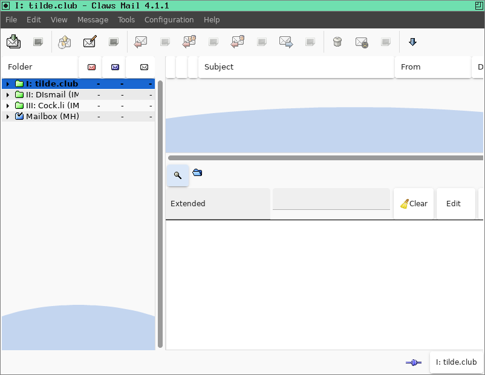Click the Reply toolbar icon

point(140,42)
